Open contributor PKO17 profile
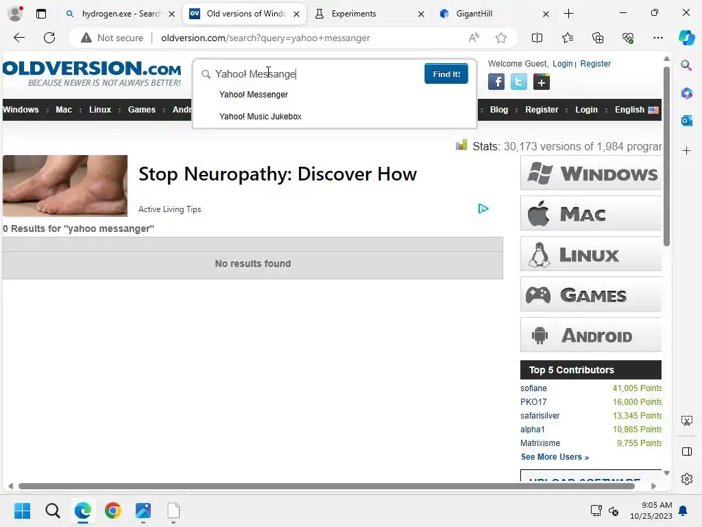Viewport: 702px width, 527px height. [533, 402]
